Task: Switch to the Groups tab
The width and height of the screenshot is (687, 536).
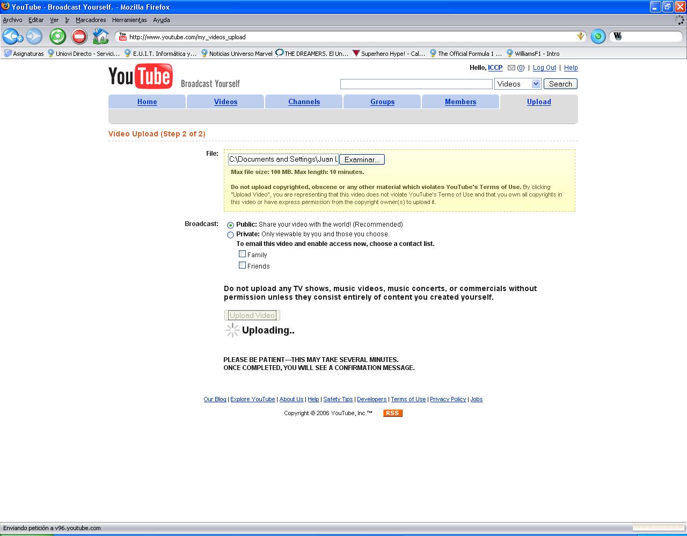Action: click(x=382, y=102)
